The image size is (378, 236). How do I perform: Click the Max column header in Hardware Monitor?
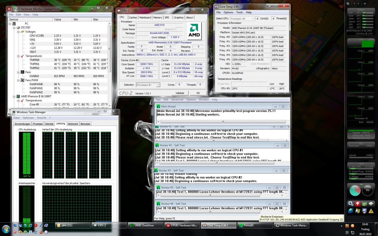coord(100,19)
